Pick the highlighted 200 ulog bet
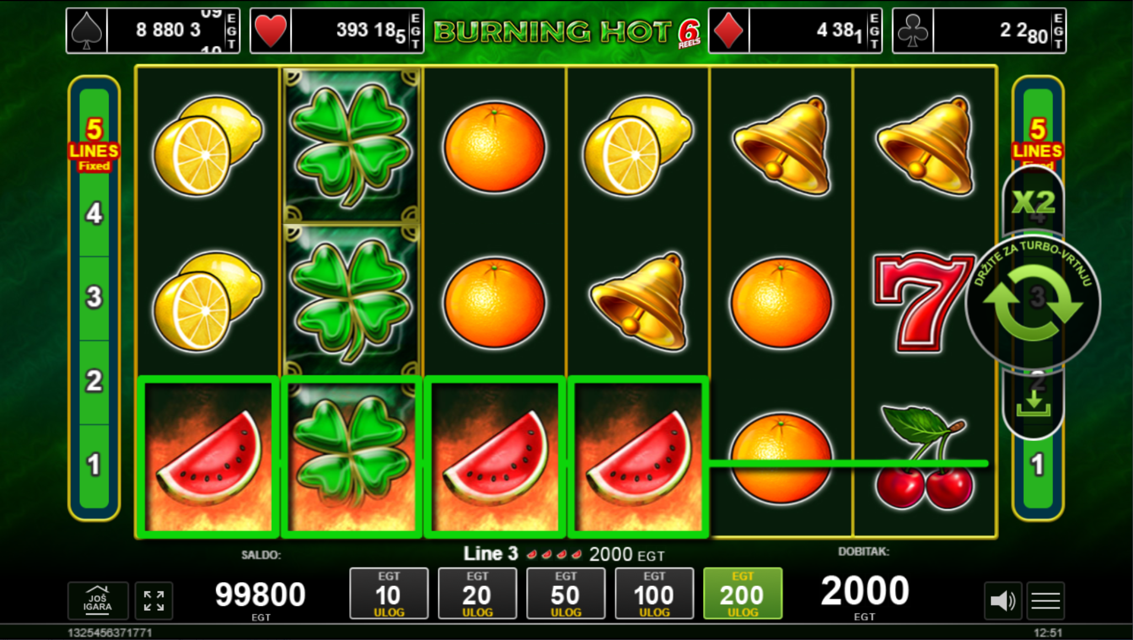 [x=743, y=594]
